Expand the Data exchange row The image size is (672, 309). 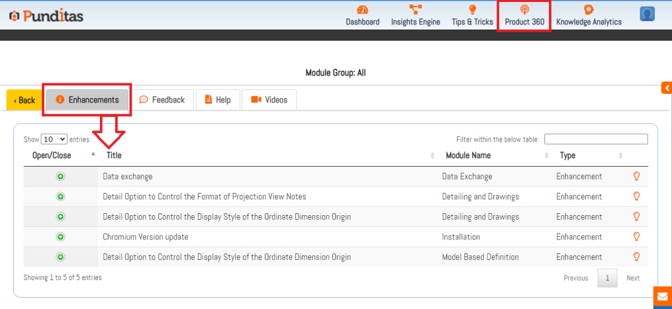tap(60, 176)
